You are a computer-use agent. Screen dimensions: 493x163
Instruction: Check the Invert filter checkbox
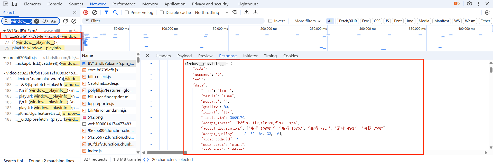coord(270,21)
